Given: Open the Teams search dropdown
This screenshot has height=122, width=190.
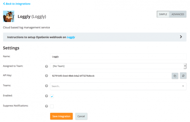Looking at the screenshot, I should (118, 86).
